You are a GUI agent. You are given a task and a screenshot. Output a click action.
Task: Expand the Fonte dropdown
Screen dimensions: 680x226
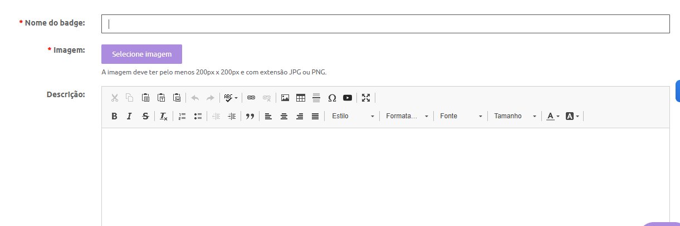point(461,116)
